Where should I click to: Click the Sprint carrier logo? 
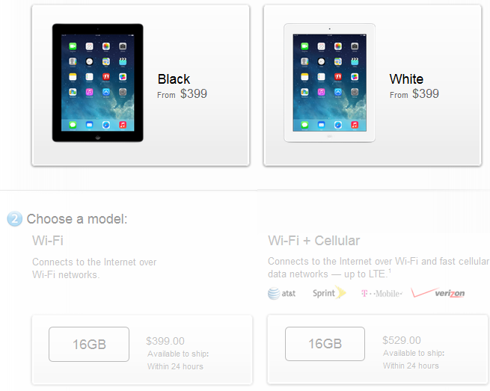(329, 292)
